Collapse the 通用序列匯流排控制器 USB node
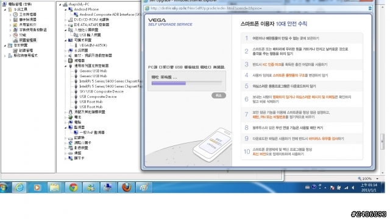Image resolution: width=390 pixels, height=219 pixels. tap(66, 66)
